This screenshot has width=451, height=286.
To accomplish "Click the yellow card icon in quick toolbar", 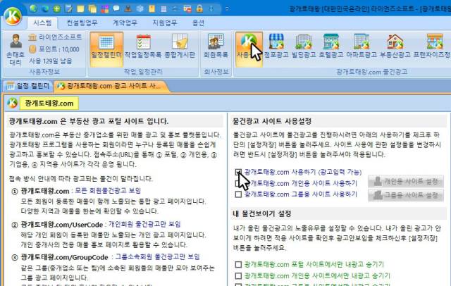I will coord(152,8).
